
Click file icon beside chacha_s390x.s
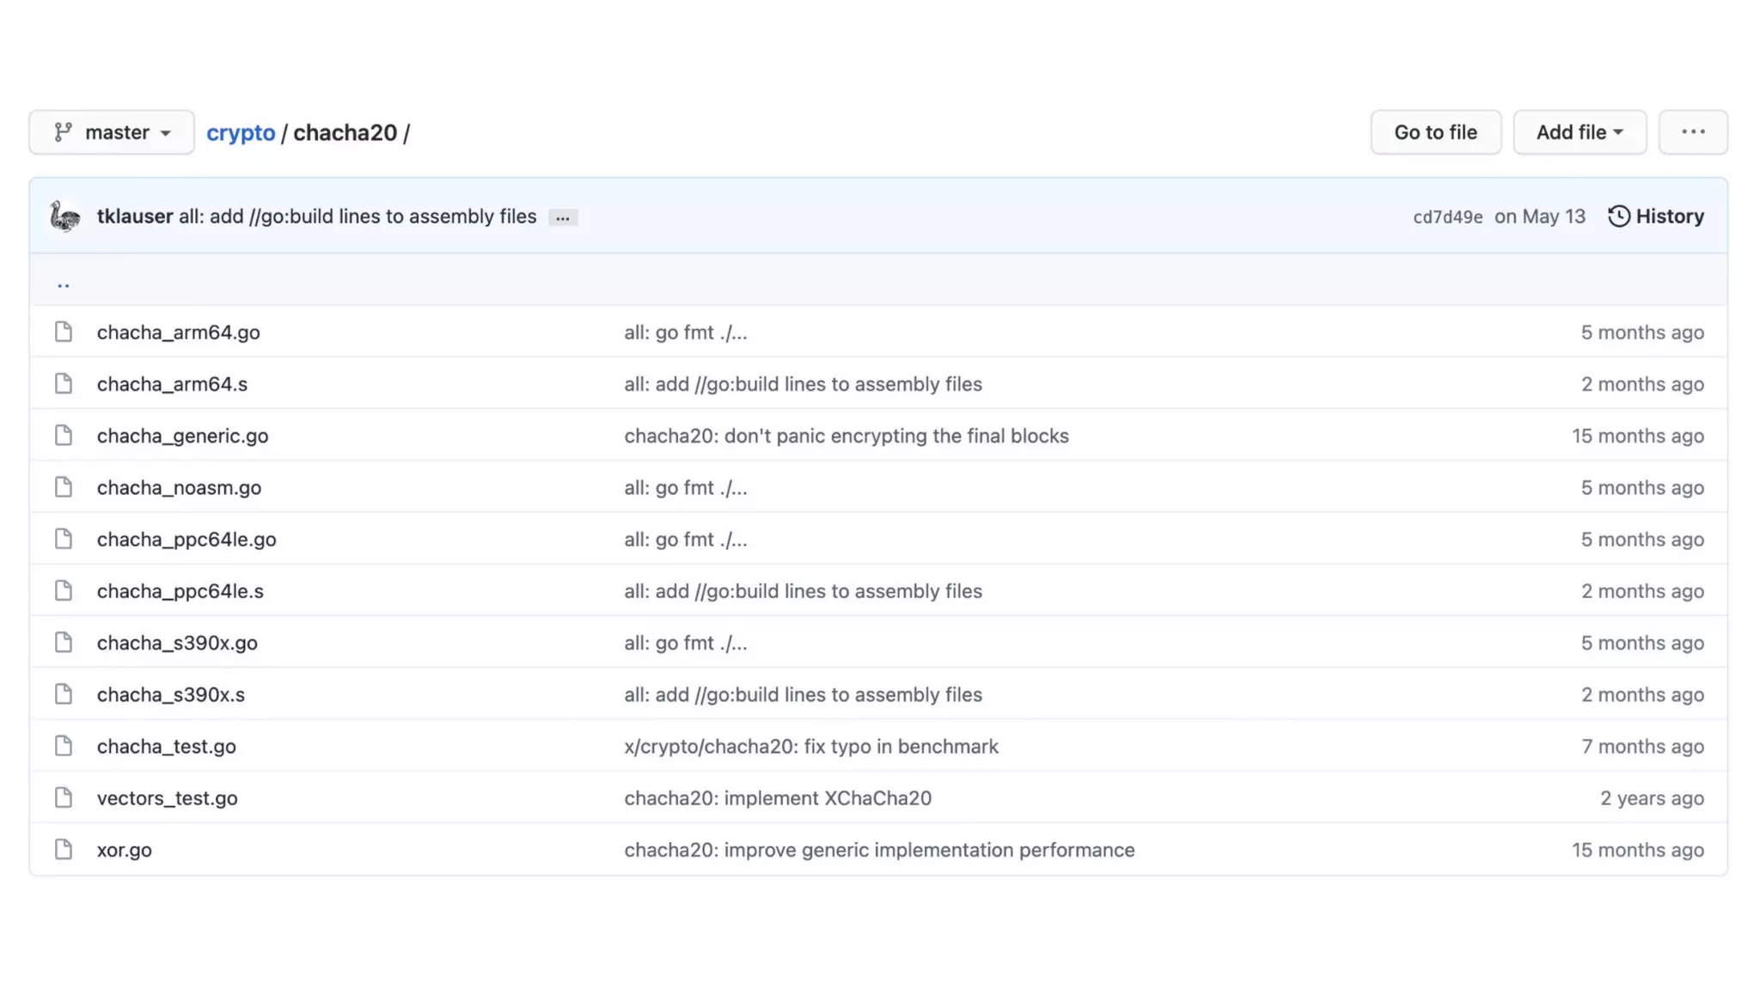coord(64,694)
